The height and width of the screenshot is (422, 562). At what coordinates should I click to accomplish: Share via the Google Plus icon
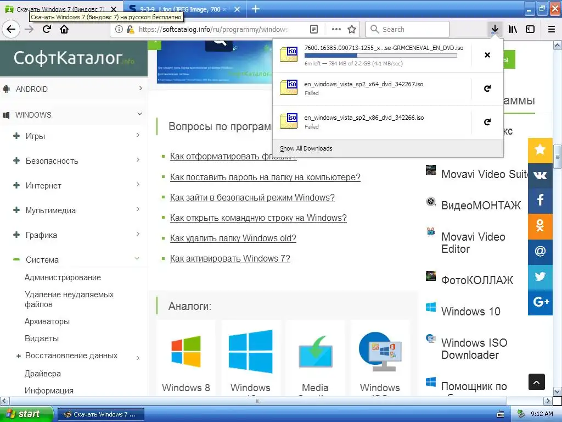pyautogui.click(x=540, y=303)
